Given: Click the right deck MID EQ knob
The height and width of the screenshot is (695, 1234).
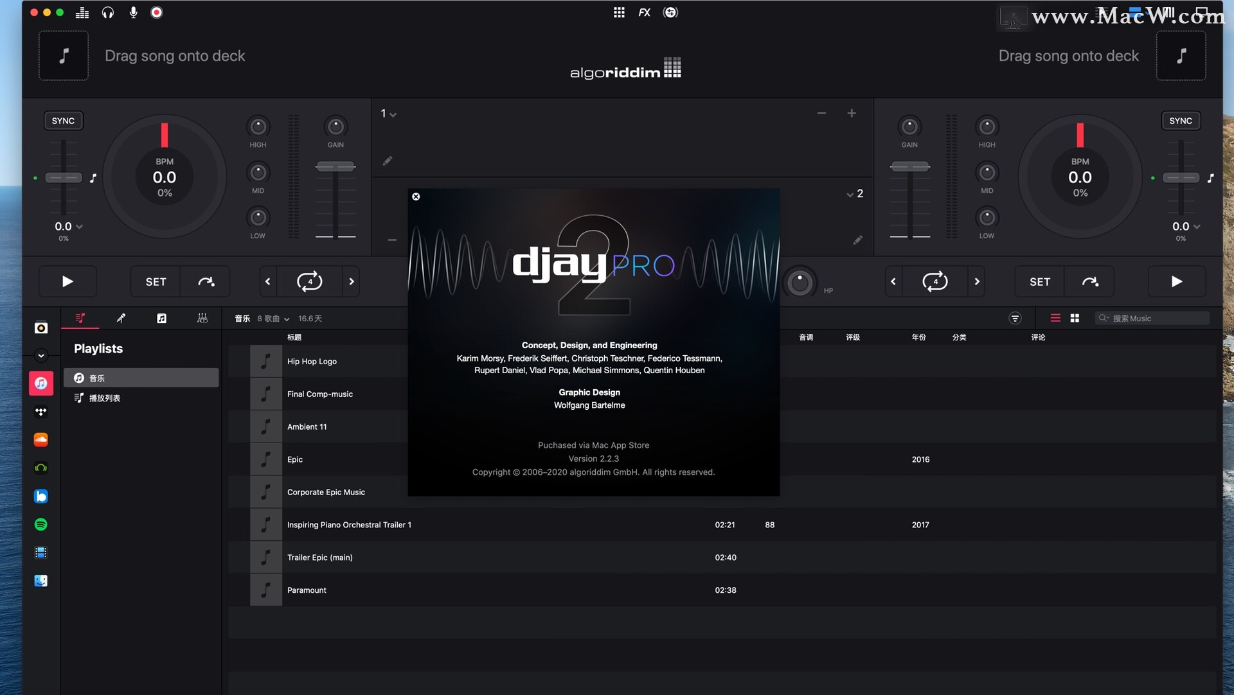Looking at the screenshot, I should (x=987, y=172).
